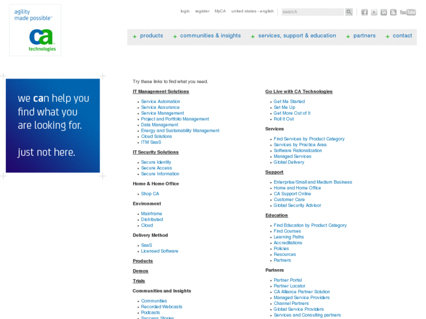Open Get More Out of It link
Screen dimensions: 426x319
pos(292,113)
